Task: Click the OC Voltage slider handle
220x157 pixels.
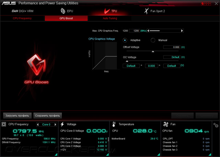Action: pyautogui.click(x=127, y=61)
